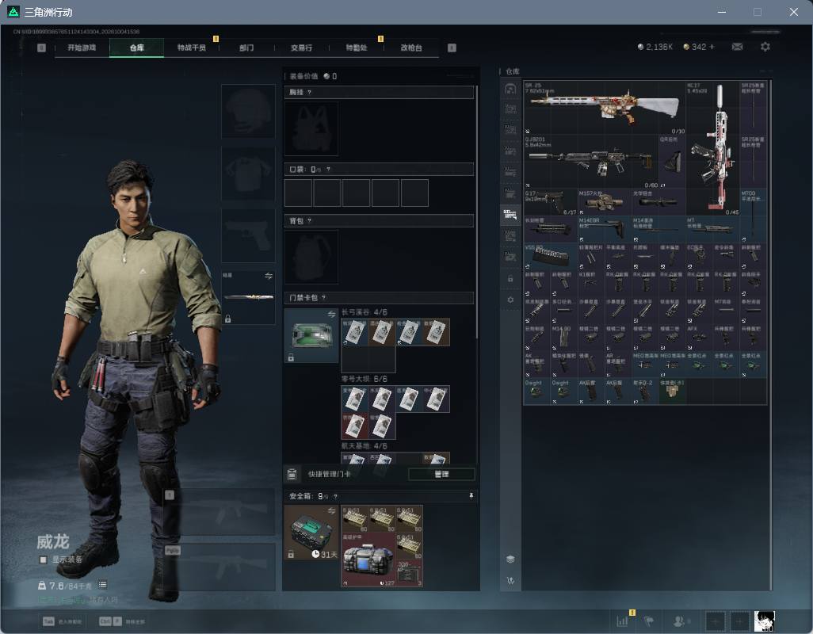The image size is (813, 634).
Task: Click the 2,136K currency balance
Action: tap(655, 47)
